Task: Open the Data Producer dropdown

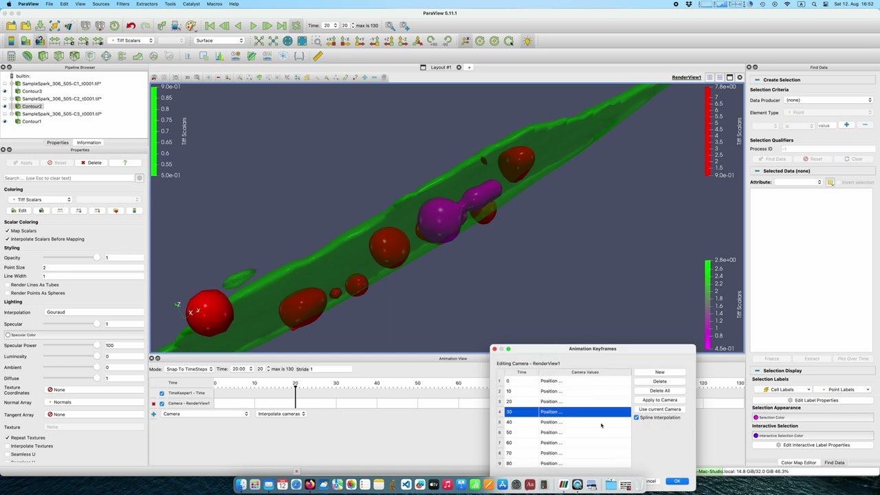Action: (828, 100)
